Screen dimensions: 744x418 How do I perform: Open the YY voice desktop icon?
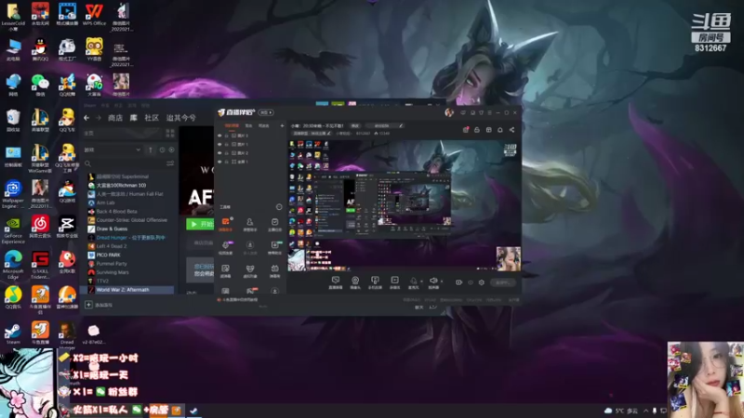point(94,49)
